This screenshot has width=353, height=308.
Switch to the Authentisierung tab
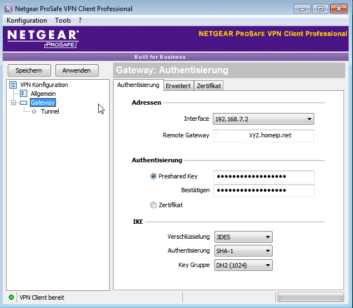pyautogui.click(x=138, y=85)
